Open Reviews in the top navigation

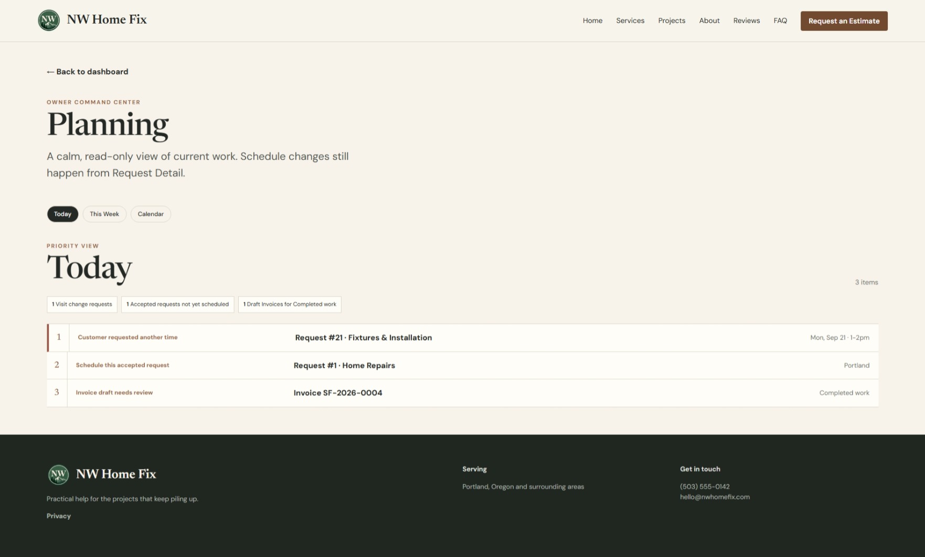click(747, 20)
